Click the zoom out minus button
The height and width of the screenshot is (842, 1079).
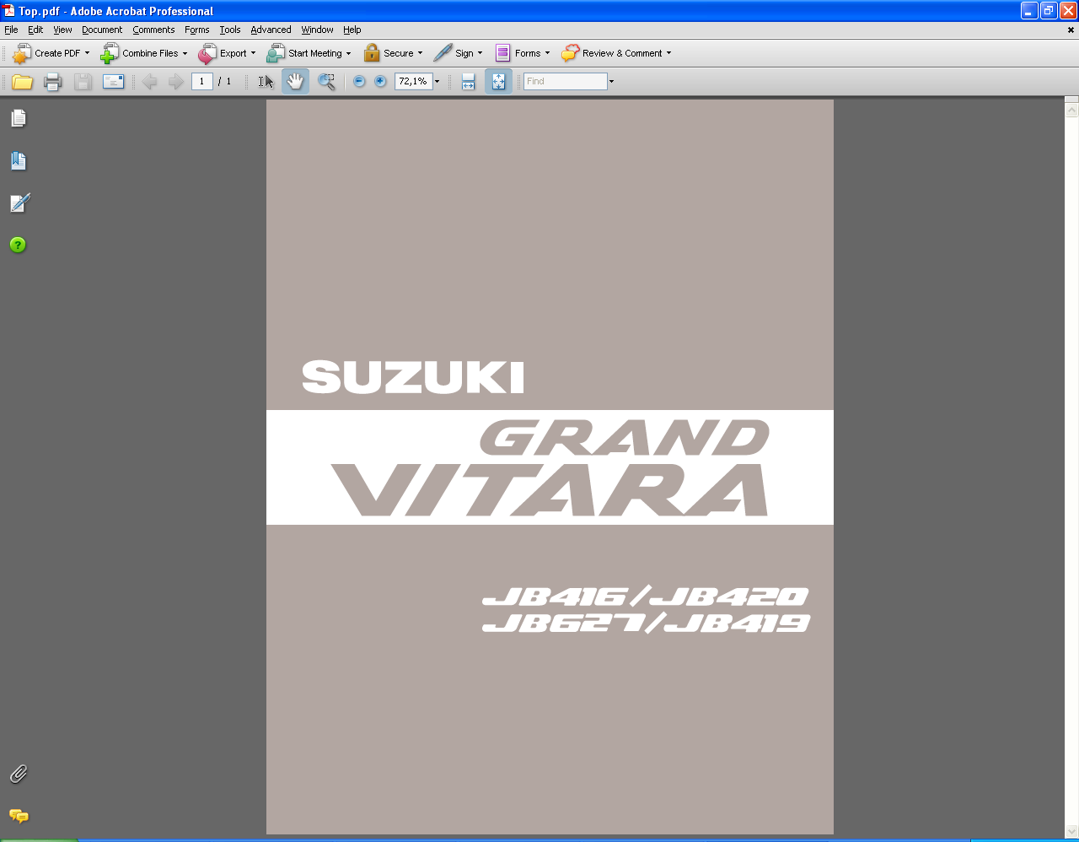coord(359,82)
